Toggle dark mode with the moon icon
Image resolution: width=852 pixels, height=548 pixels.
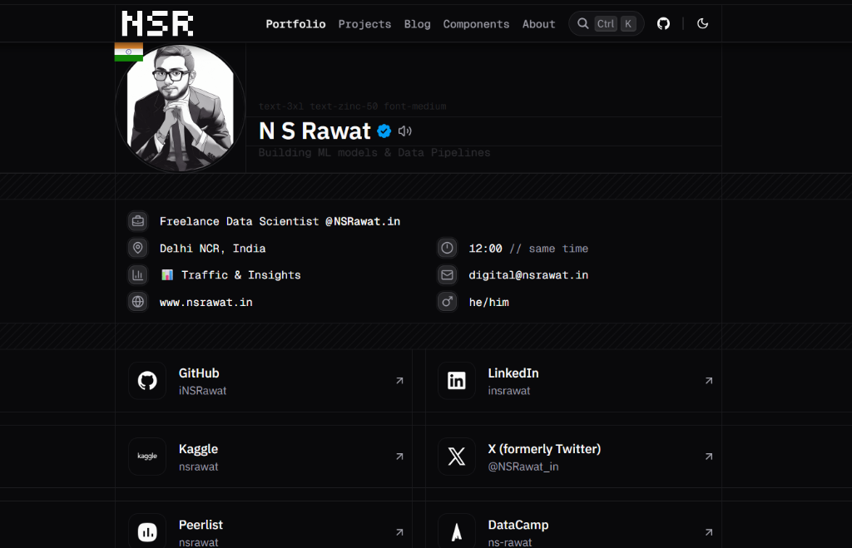(702, 23)
